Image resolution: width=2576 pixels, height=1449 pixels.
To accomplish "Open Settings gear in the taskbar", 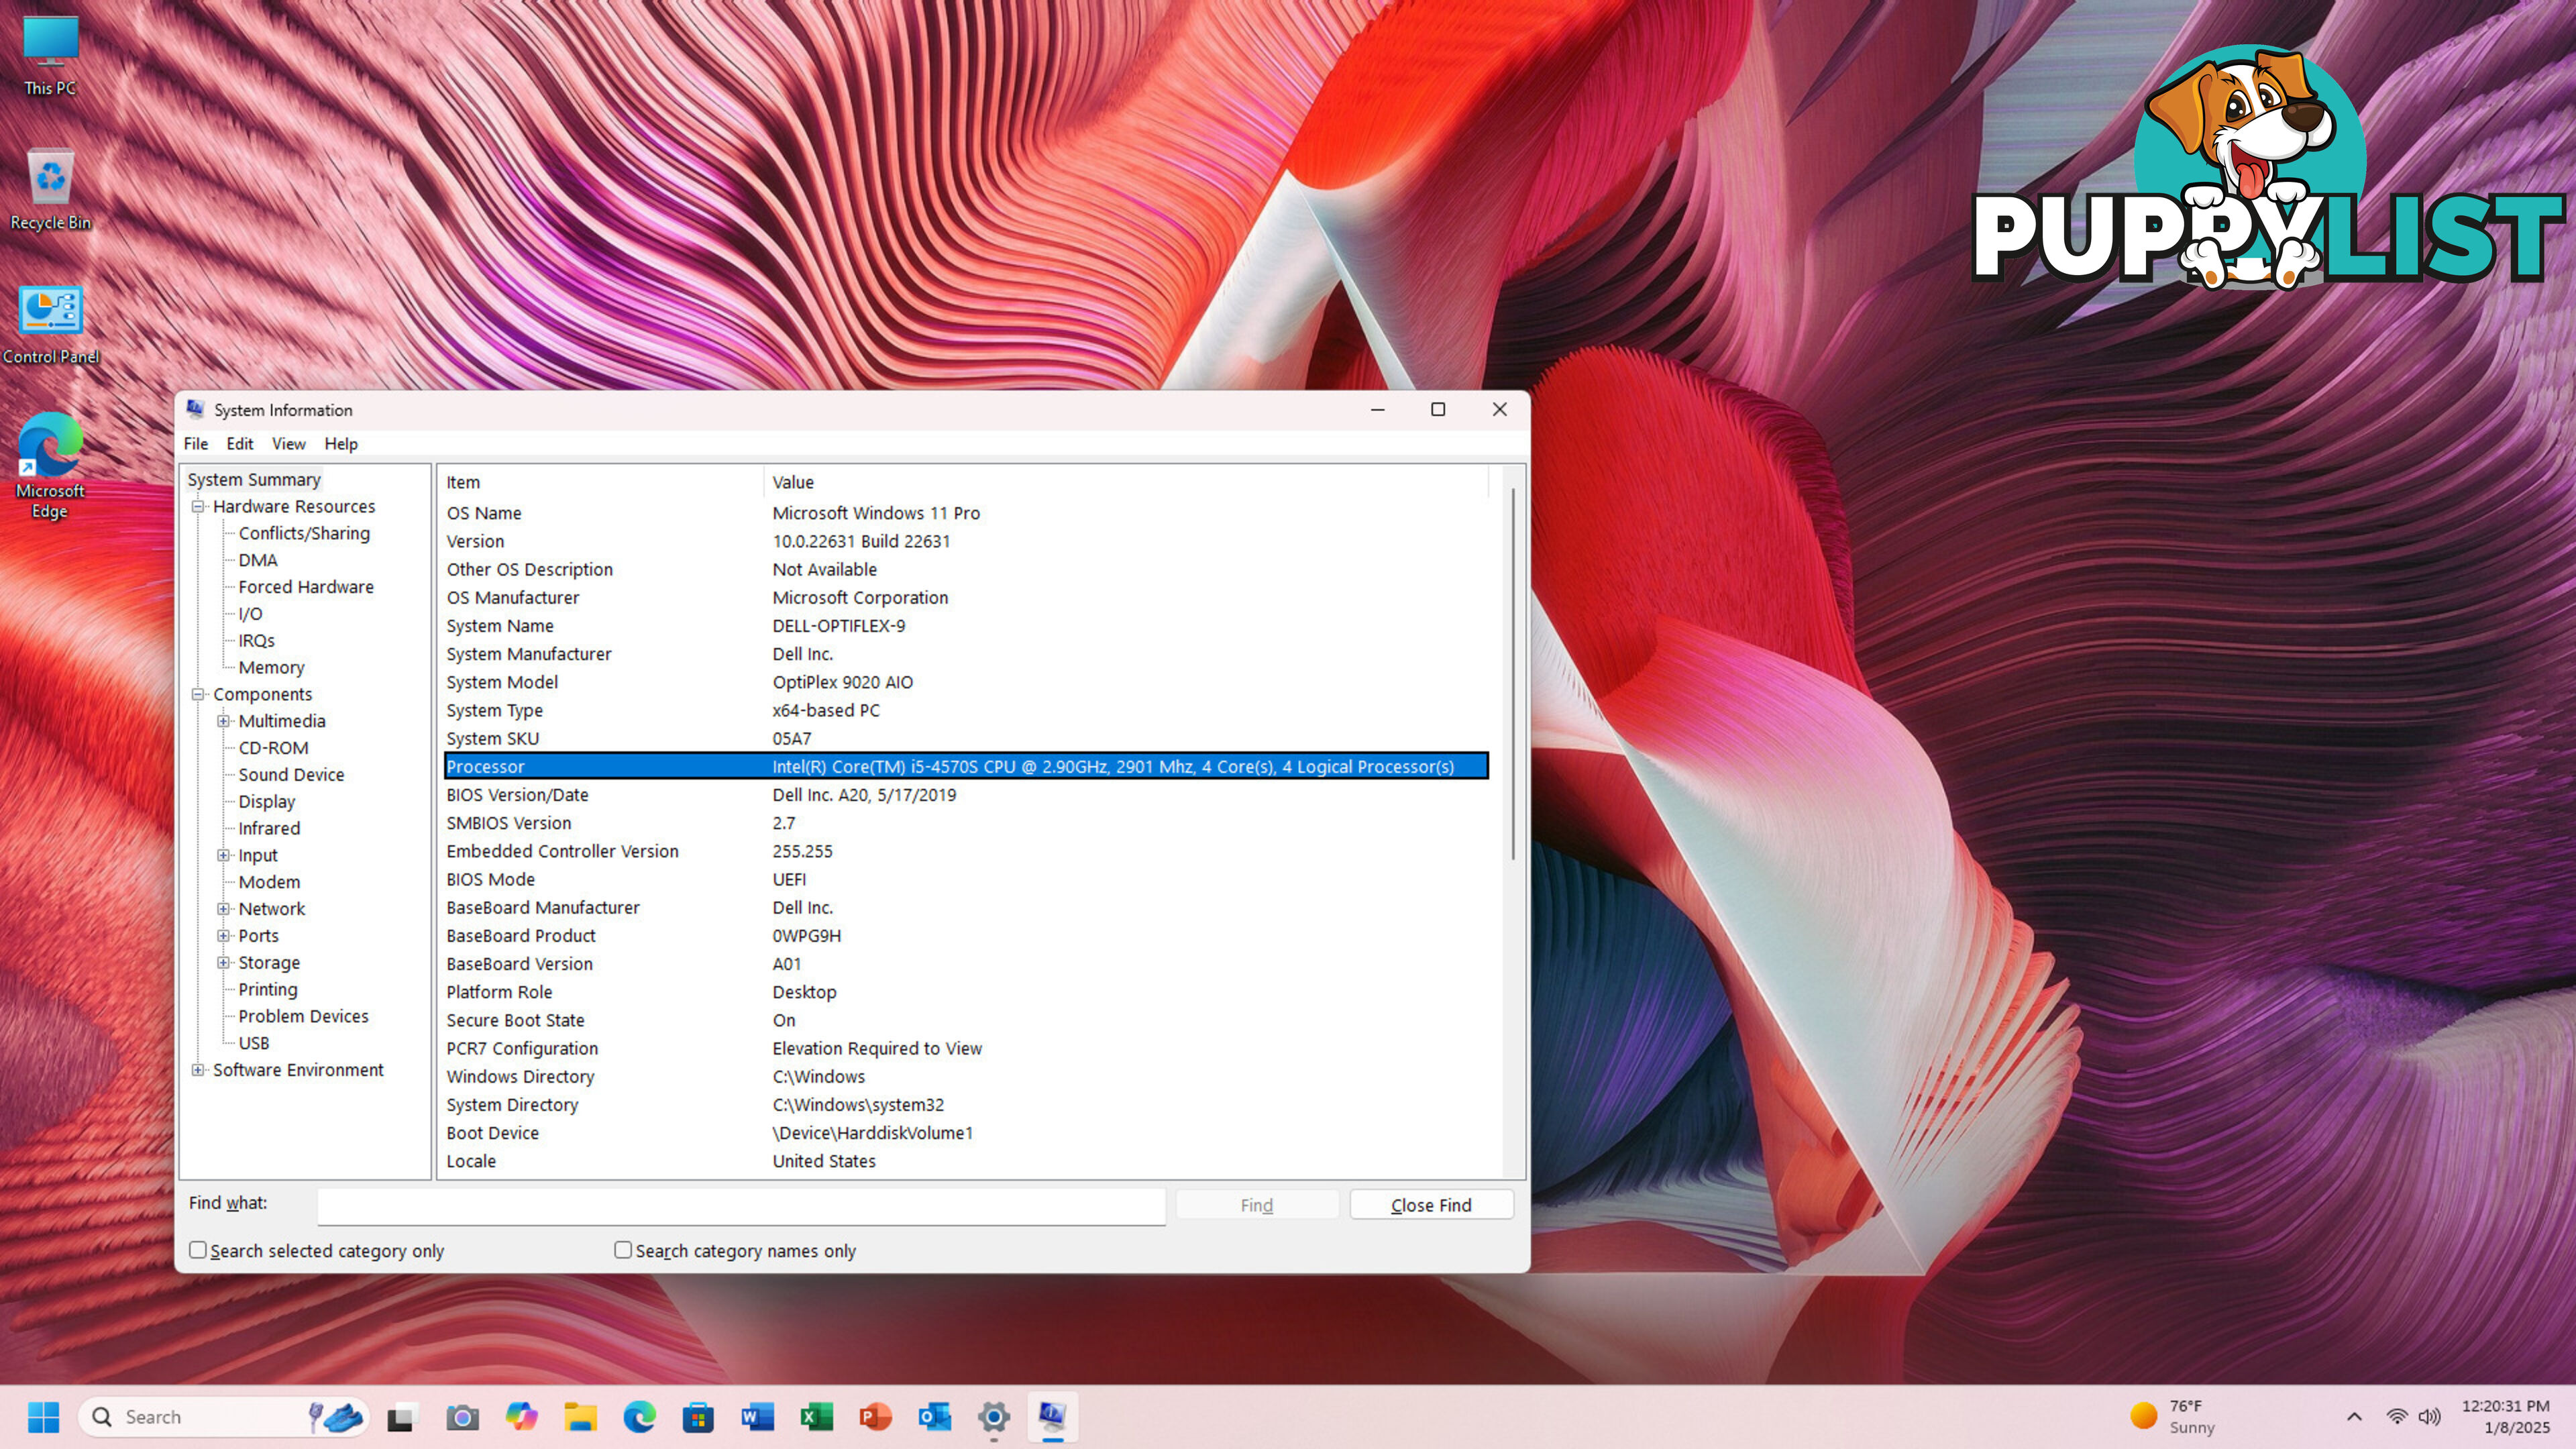I will [x=993, y=1416].
